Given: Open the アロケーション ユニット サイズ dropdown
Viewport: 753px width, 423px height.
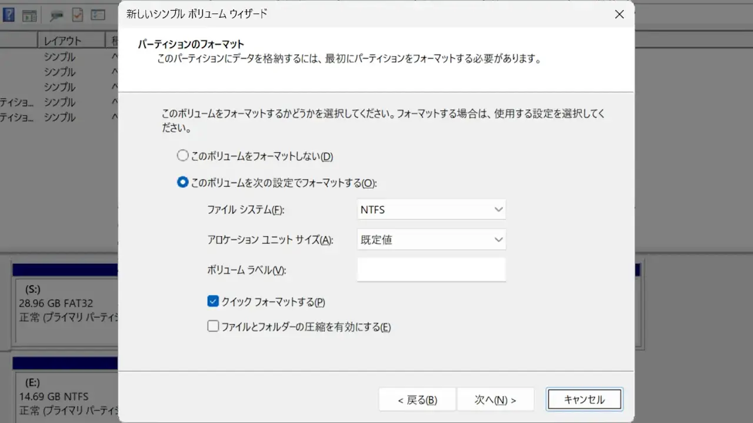Looking at the screenshot, I should [431, 239].
